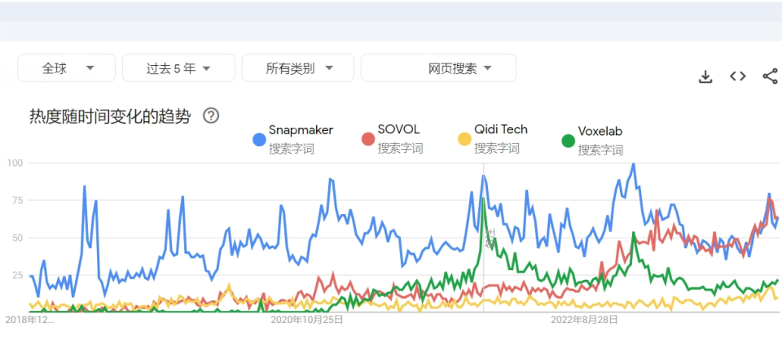Select the SOVOL search term label
This screenshot has width=782, height=345.
click(400, 130)
